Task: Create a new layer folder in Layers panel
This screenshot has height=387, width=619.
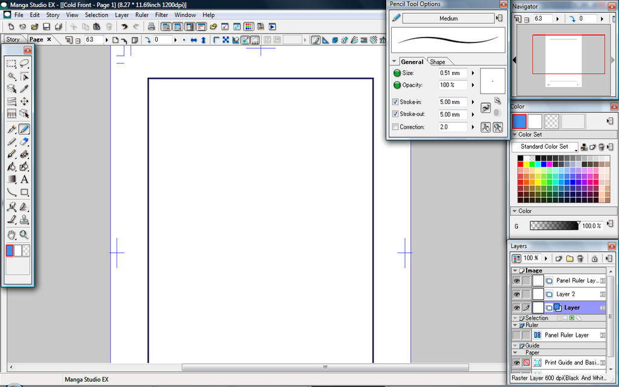Action: coord(569,258)
